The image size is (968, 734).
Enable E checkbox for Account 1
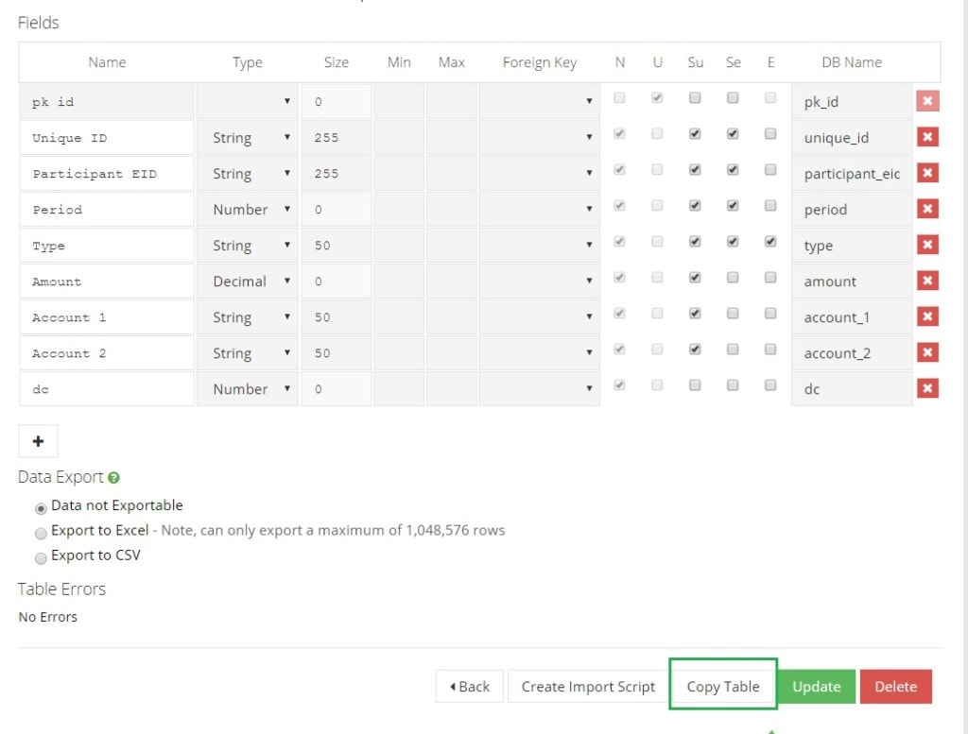769,314
